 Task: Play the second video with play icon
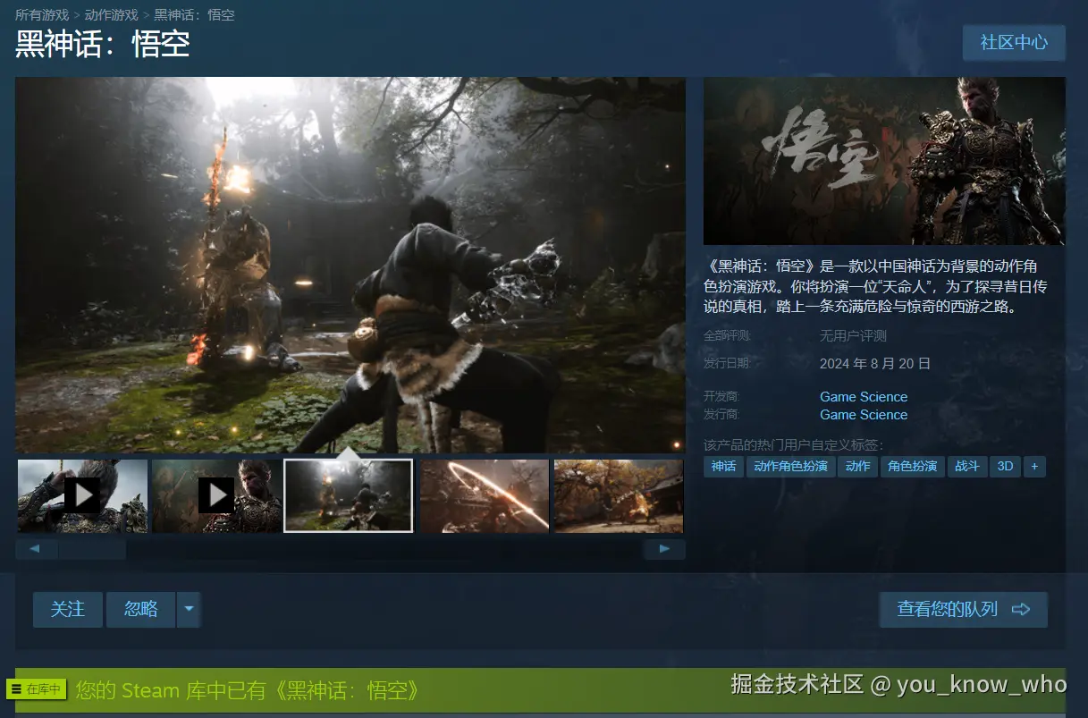click(x=215, y=495)
